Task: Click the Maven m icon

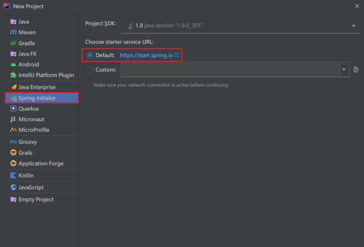Action: click(x=13, y=32)
